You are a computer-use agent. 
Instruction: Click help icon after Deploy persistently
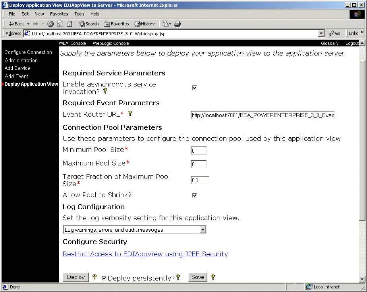point(178,277)
